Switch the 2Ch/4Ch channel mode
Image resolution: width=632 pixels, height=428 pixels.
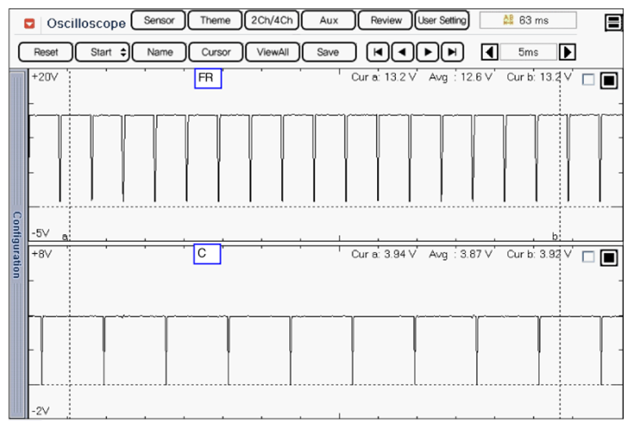coord(272,20)
